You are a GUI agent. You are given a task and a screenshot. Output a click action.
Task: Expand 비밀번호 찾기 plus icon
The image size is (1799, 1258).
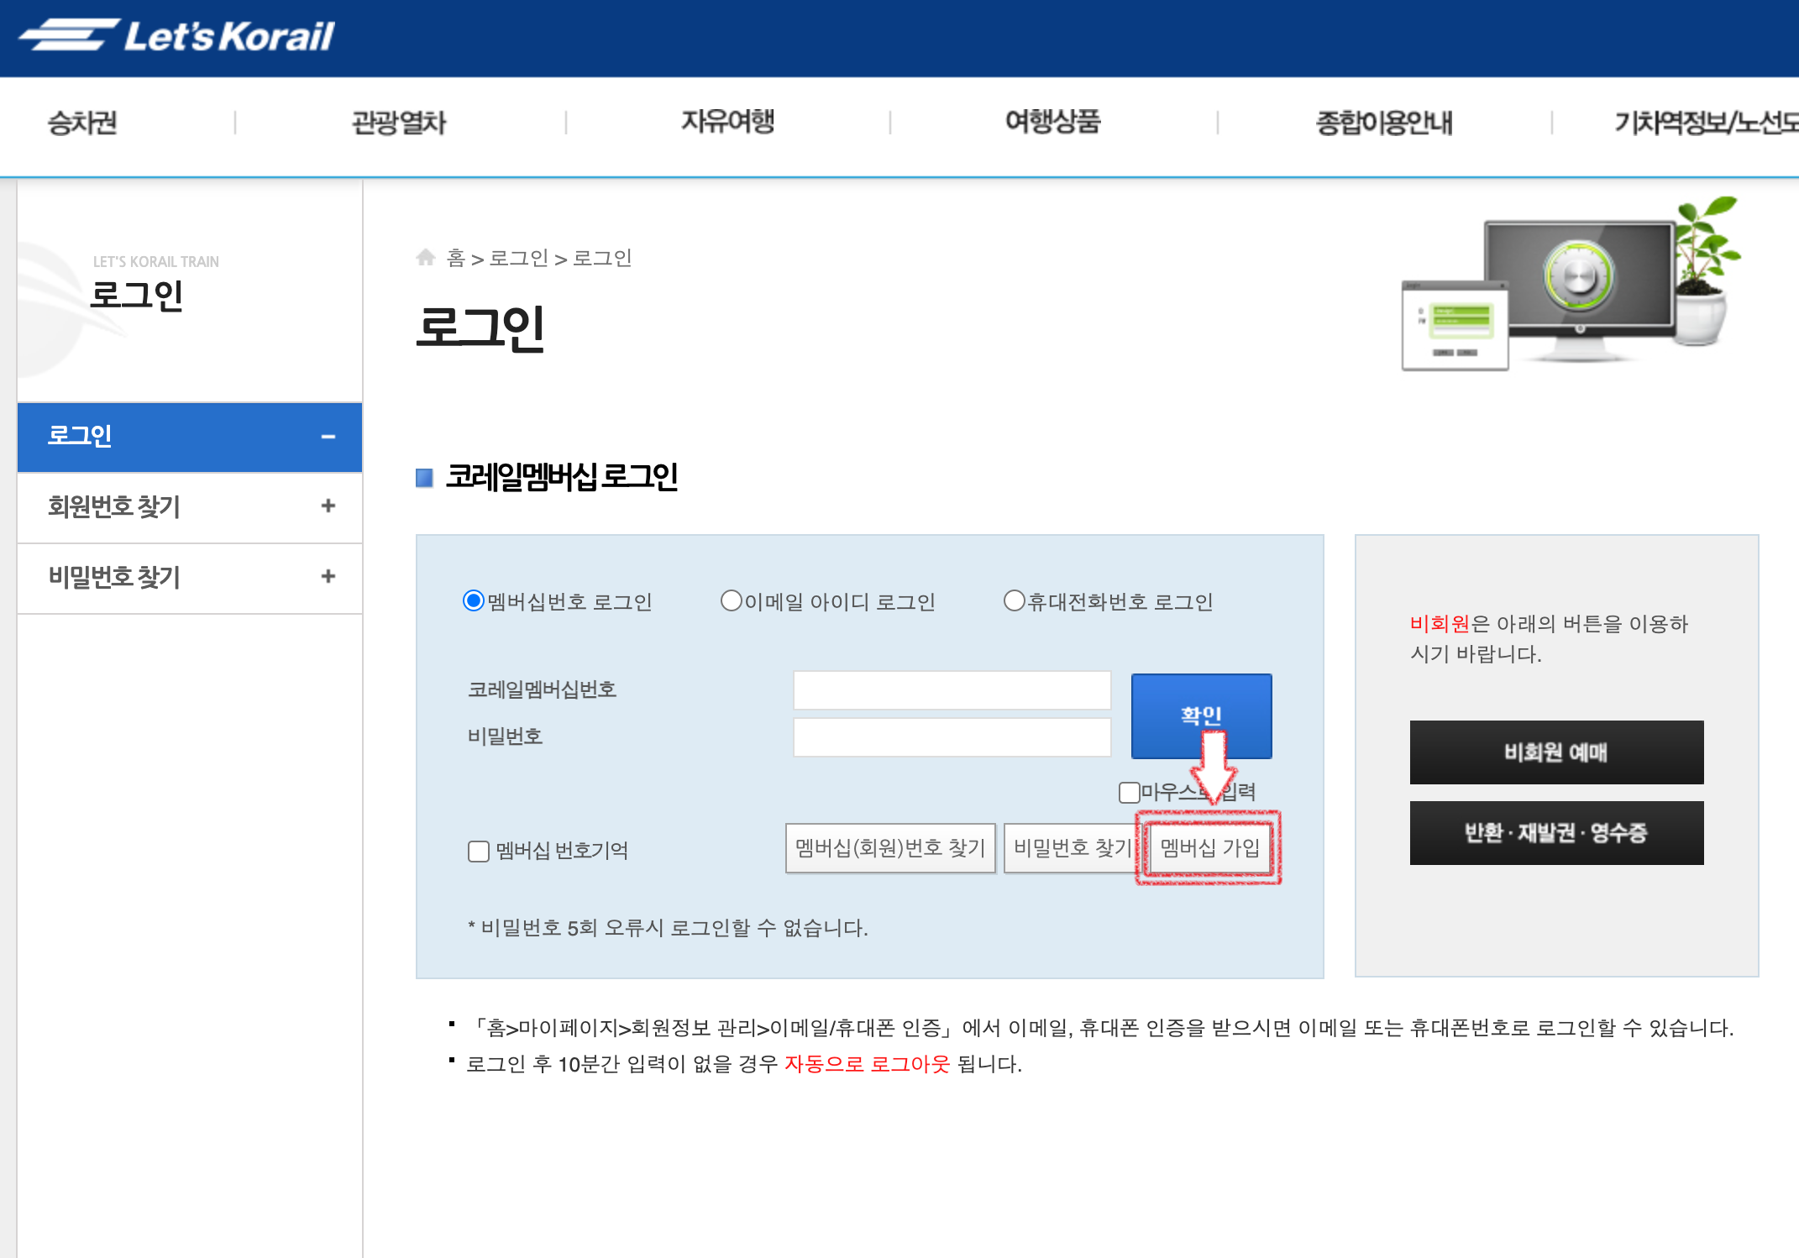pos(328,576)
